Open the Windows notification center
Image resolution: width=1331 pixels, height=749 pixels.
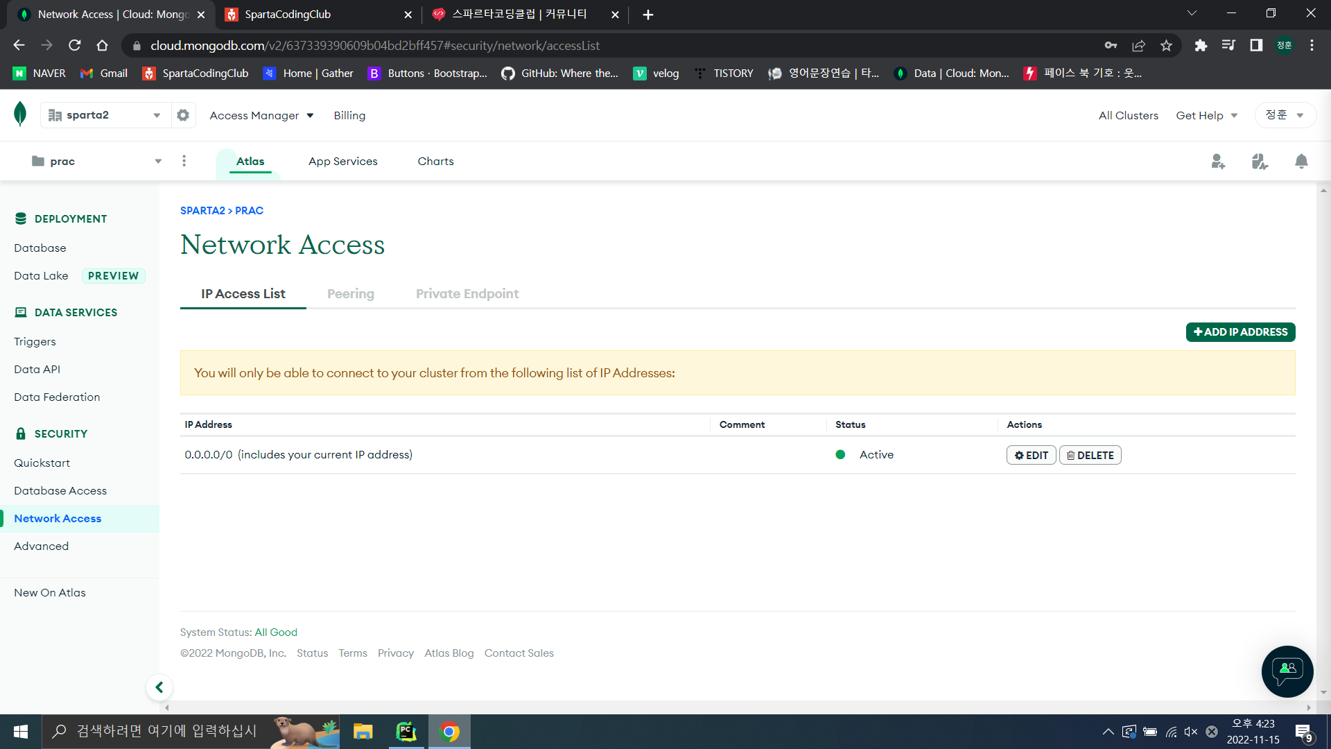1303,732
